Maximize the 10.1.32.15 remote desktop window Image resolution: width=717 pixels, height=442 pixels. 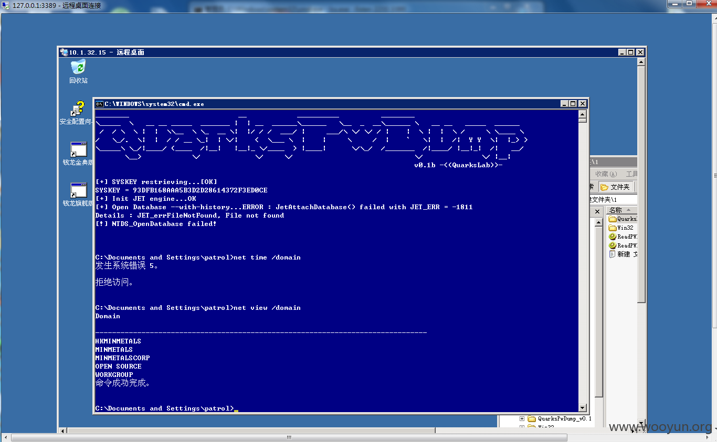click(x=630, y=52)
